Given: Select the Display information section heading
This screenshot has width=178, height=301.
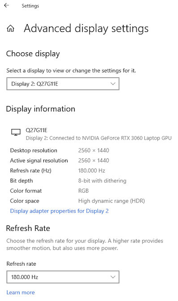Looking at the screenshot, I should (41, 109).
